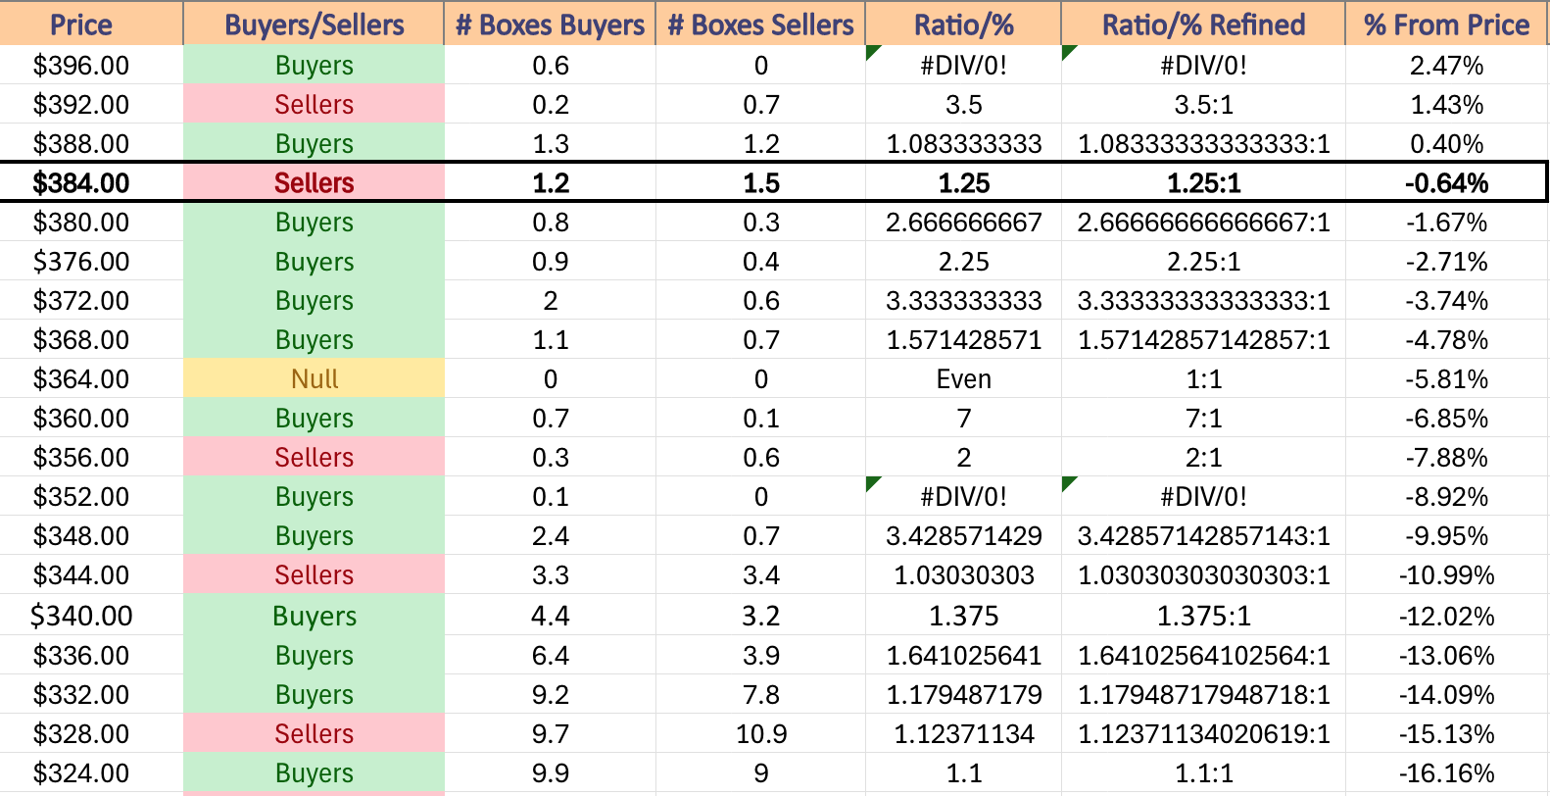Image resolution: width=1550 pixels, height=796 pixels.
Task: Select the 3.428571429 ratio cell
Action: tap(963, 536)
